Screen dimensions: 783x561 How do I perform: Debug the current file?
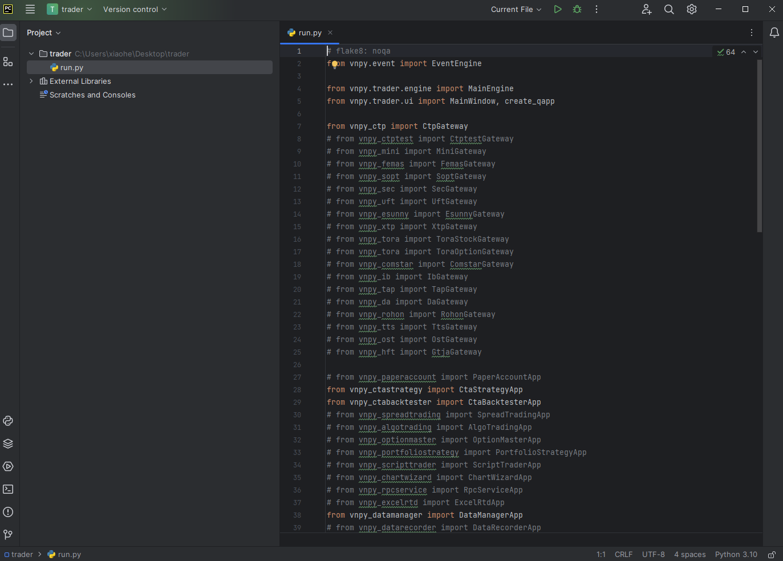point(577,9)
